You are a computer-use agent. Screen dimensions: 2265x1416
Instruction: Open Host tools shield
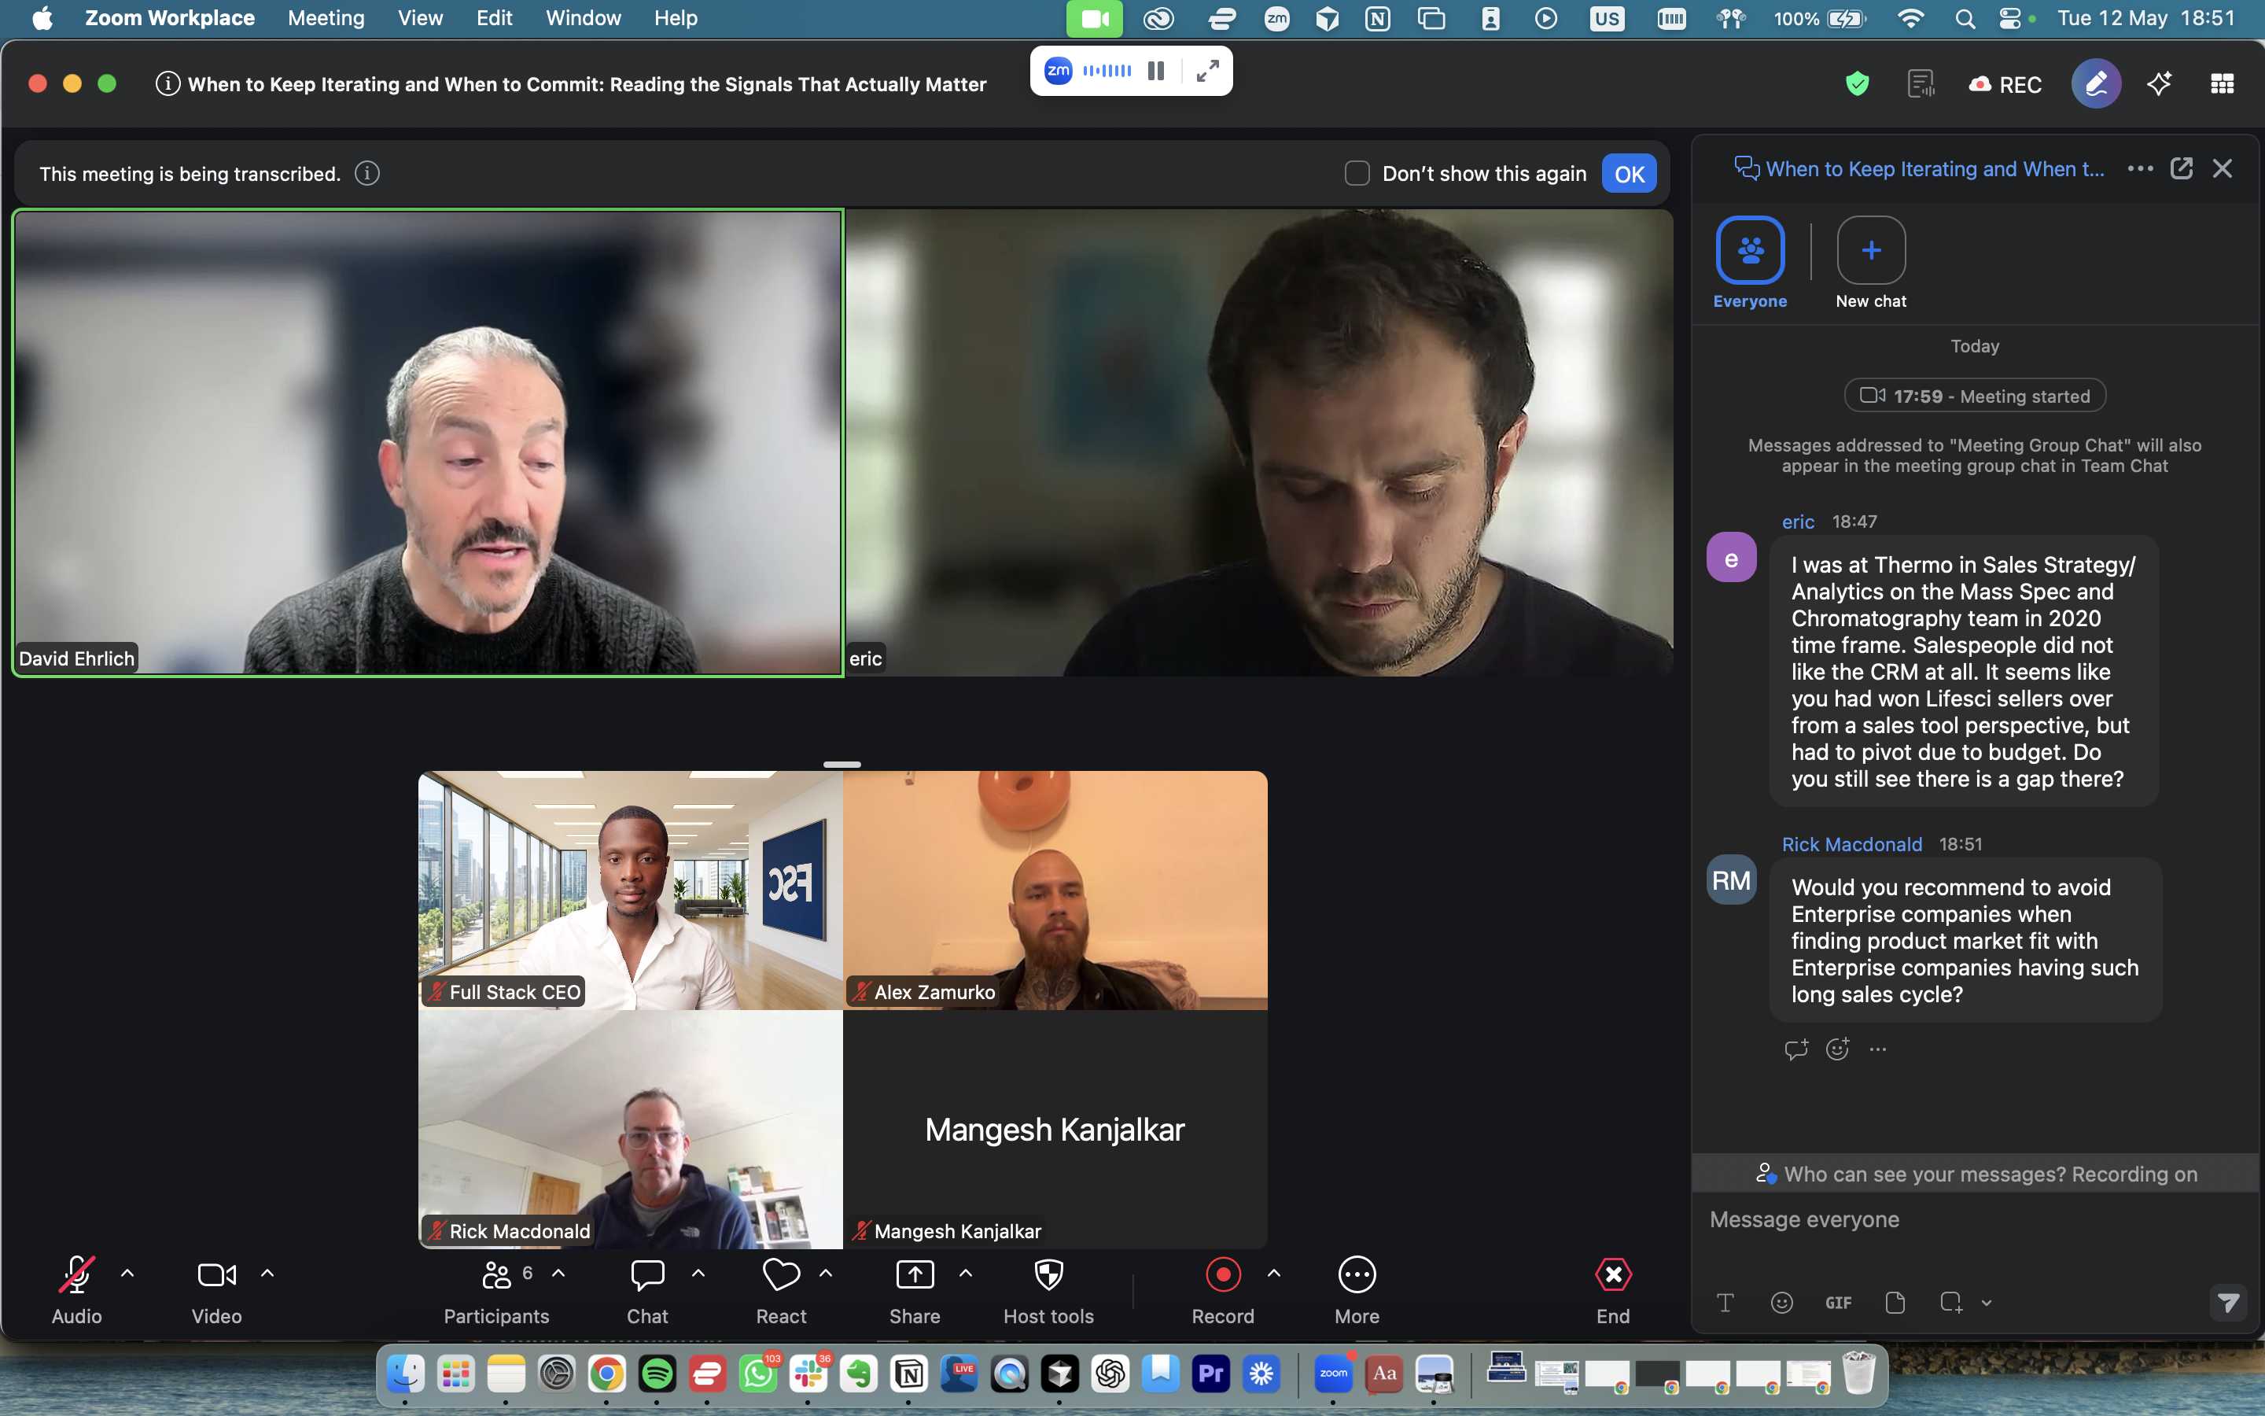coord(1048,1290)
